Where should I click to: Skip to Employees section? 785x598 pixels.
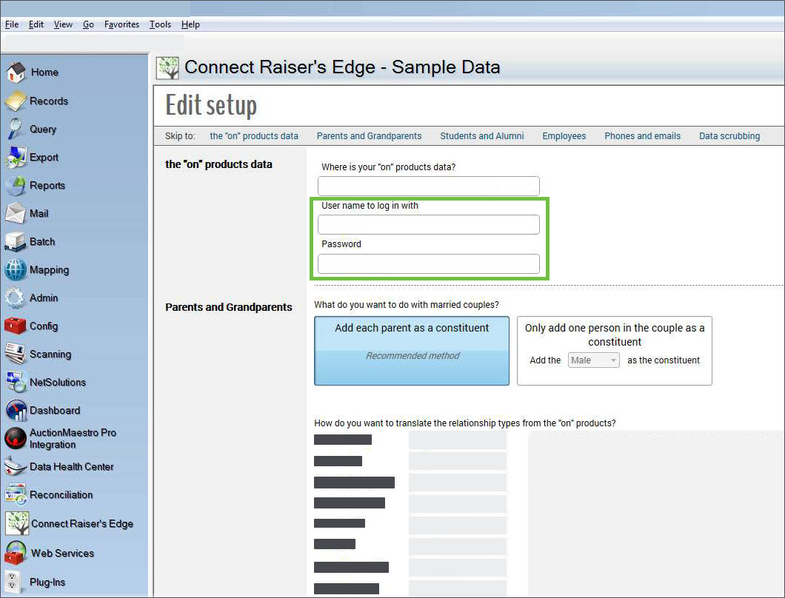[x=564, y=135]
